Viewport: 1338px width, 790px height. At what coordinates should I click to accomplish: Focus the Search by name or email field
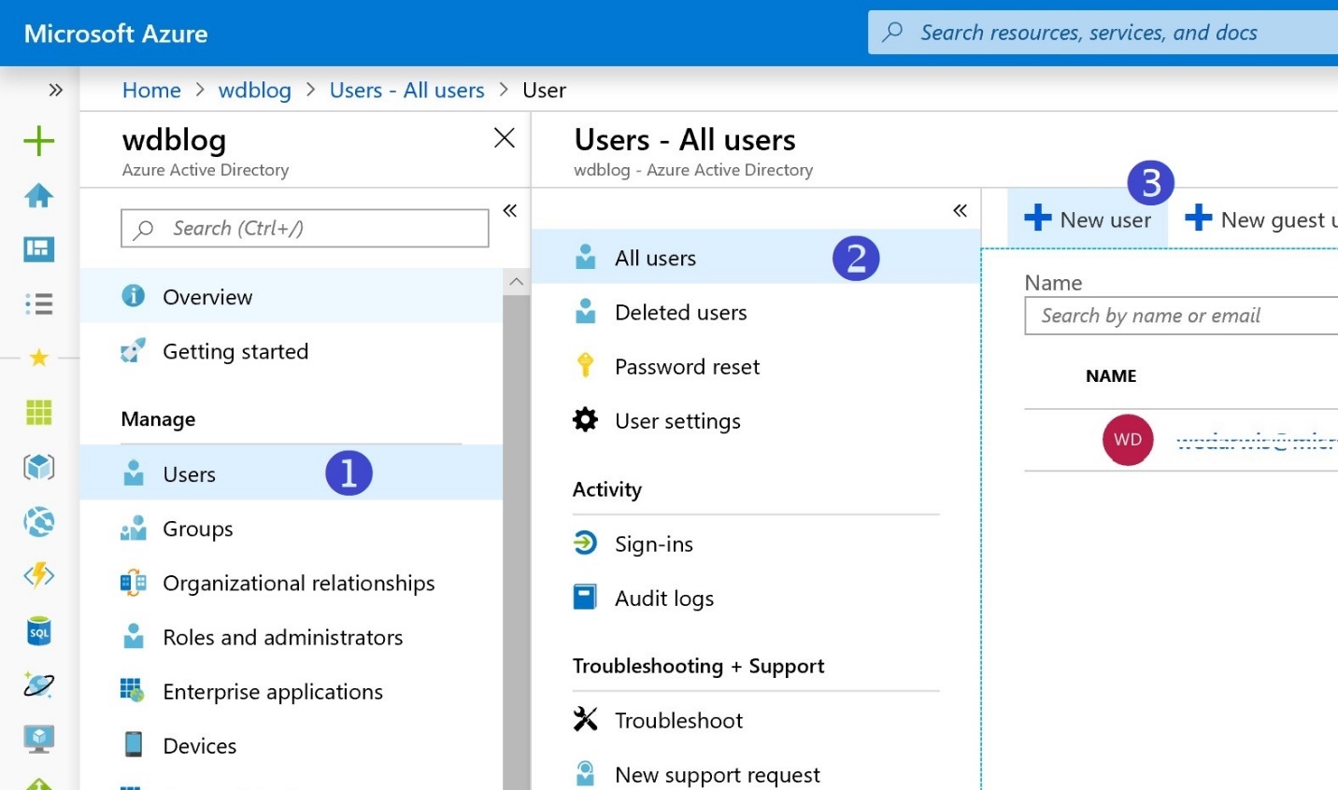click(1181, 316)
